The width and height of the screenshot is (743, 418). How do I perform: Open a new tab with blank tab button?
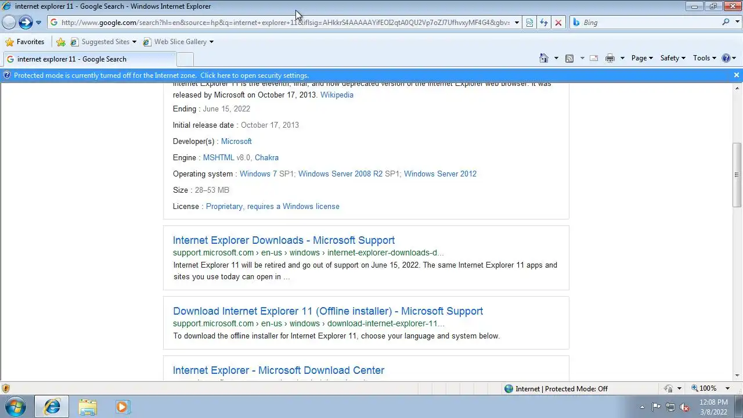pos(185,59)
